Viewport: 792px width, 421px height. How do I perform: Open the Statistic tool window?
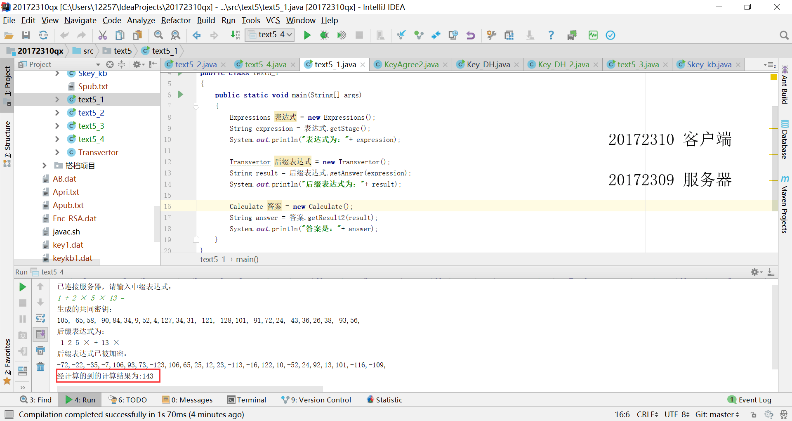coord(384,400)
